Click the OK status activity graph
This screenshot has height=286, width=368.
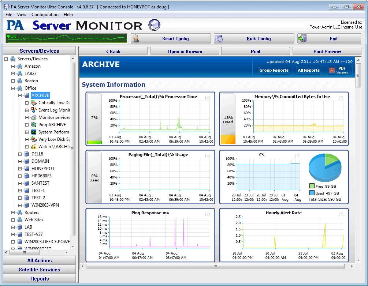pos(66,38)
